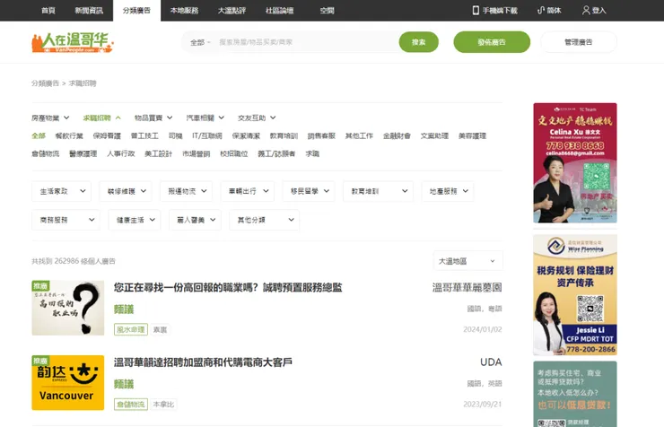The height and width of the screenshot is (427, 664).
Task: Open the 空間 nav tab
Action: point(327,11)
